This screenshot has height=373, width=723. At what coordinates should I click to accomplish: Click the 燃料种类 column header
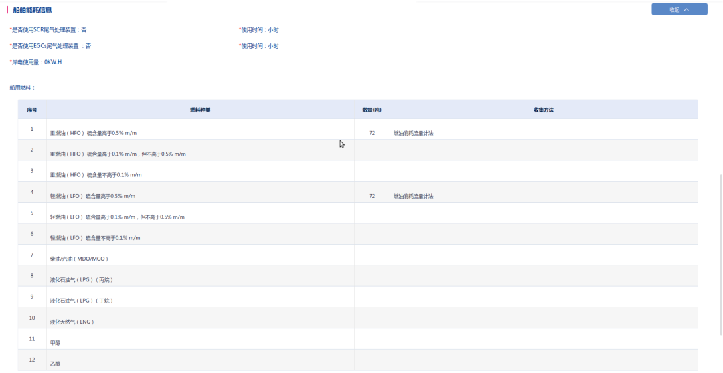[200, 110]
